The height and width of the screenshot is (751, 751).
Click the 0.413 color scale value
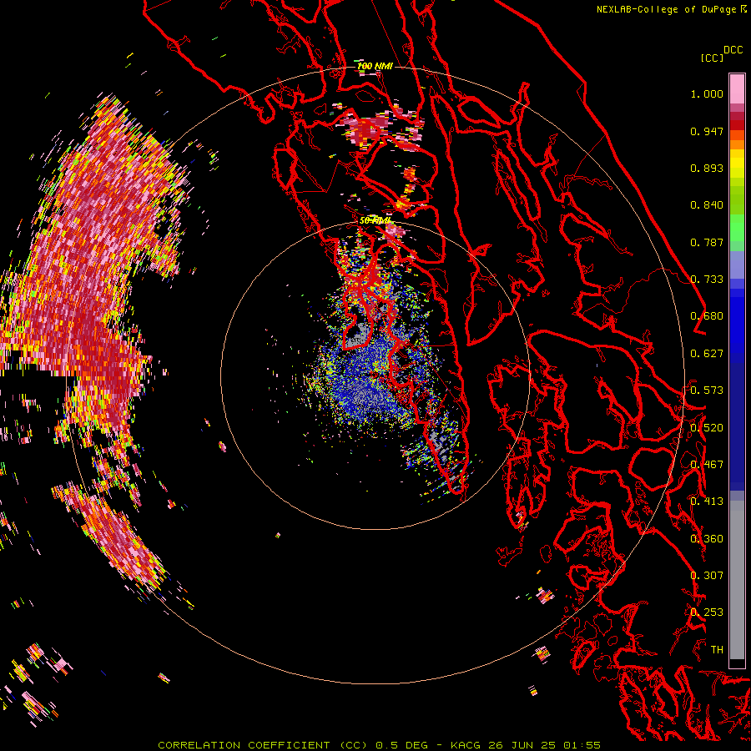tap(707, 502)
